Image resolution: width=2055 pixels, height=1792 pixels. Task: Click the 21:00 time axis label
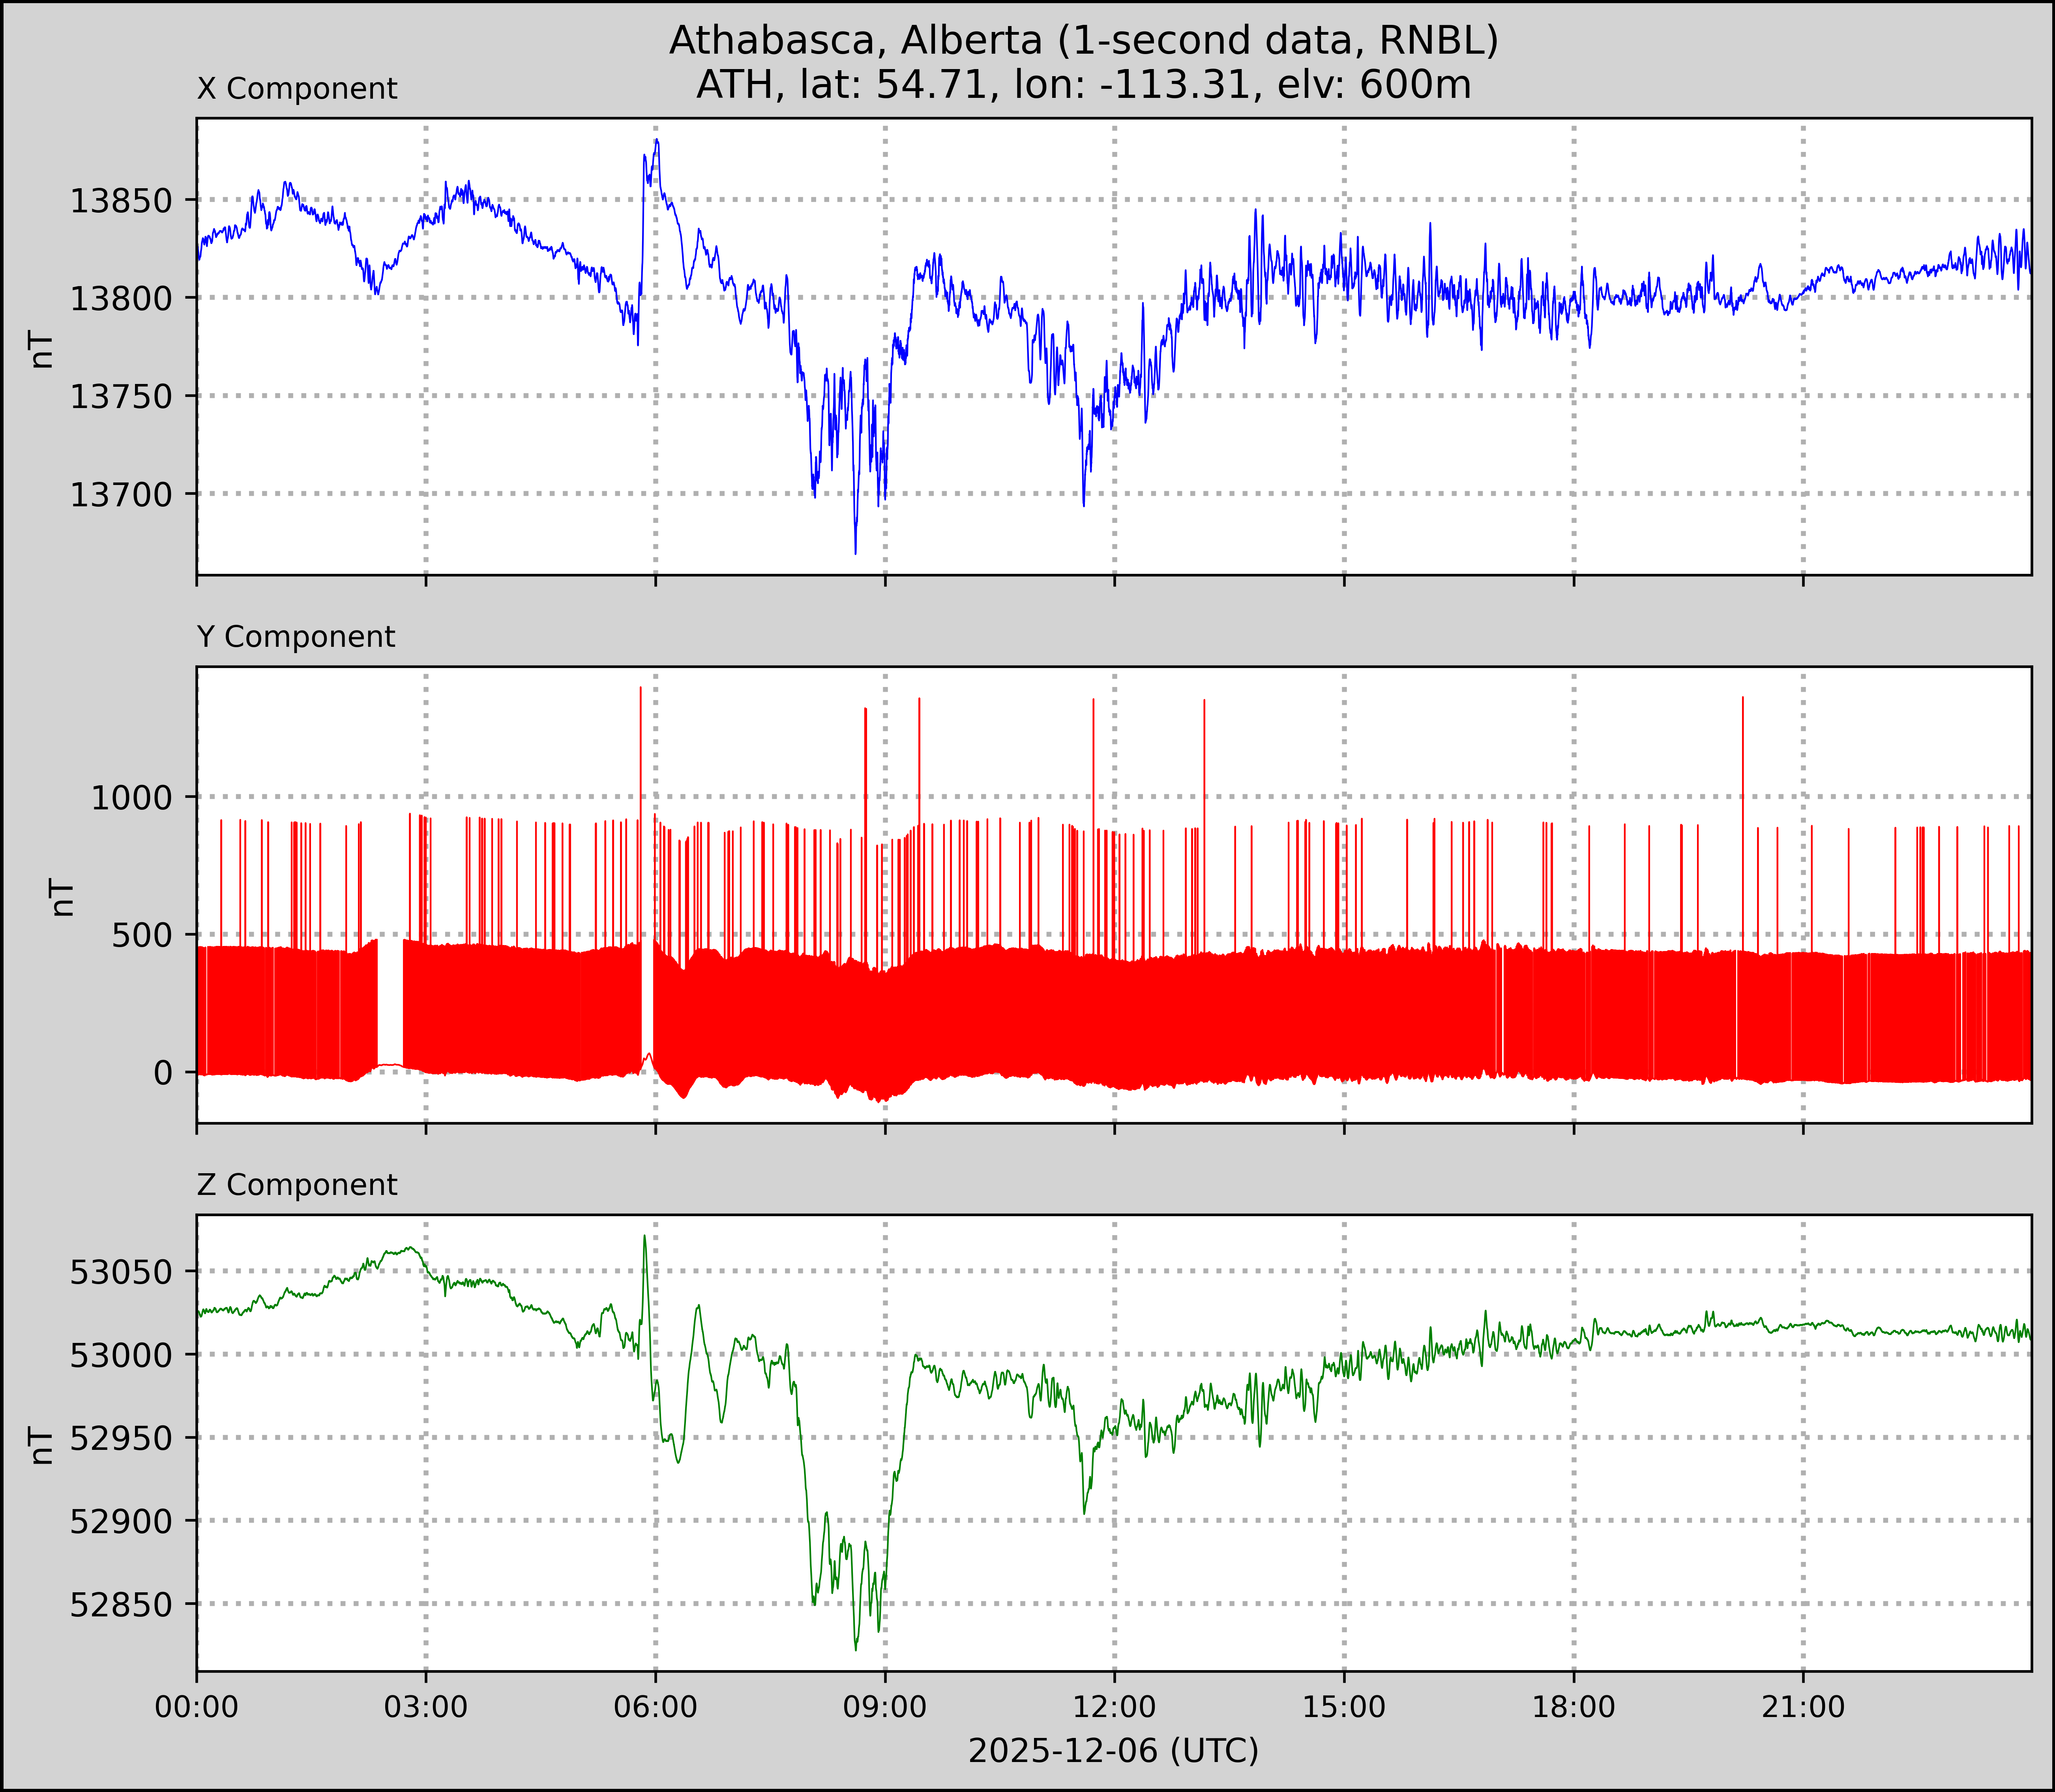pos(1803,1707)
